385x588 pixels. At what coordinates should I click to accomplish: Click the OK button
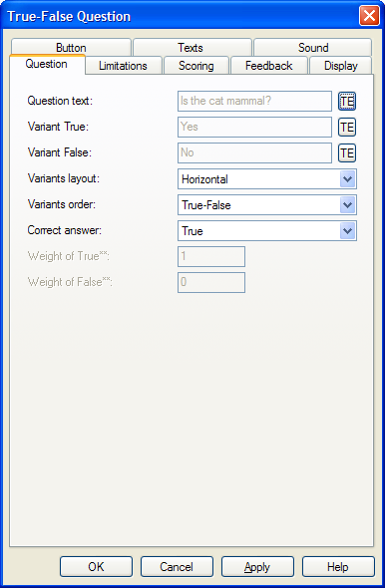(x=96, y=567)
